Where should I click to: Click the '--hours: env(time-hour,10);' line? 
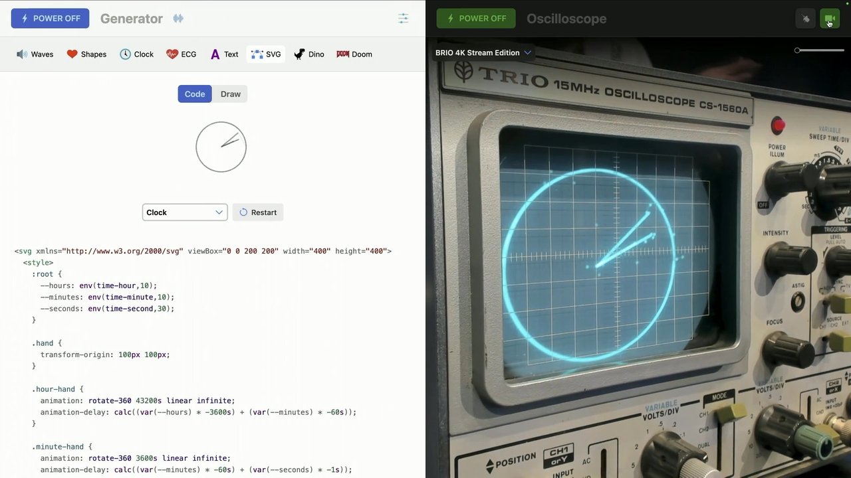tap(98, 285)
